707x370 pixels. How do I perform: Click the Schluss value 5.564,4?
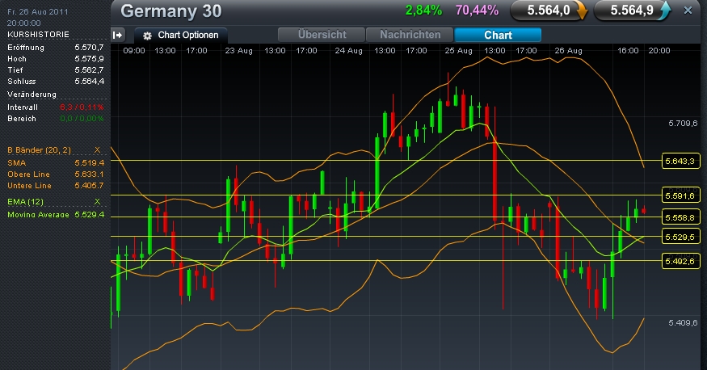(x=89, y=81)
